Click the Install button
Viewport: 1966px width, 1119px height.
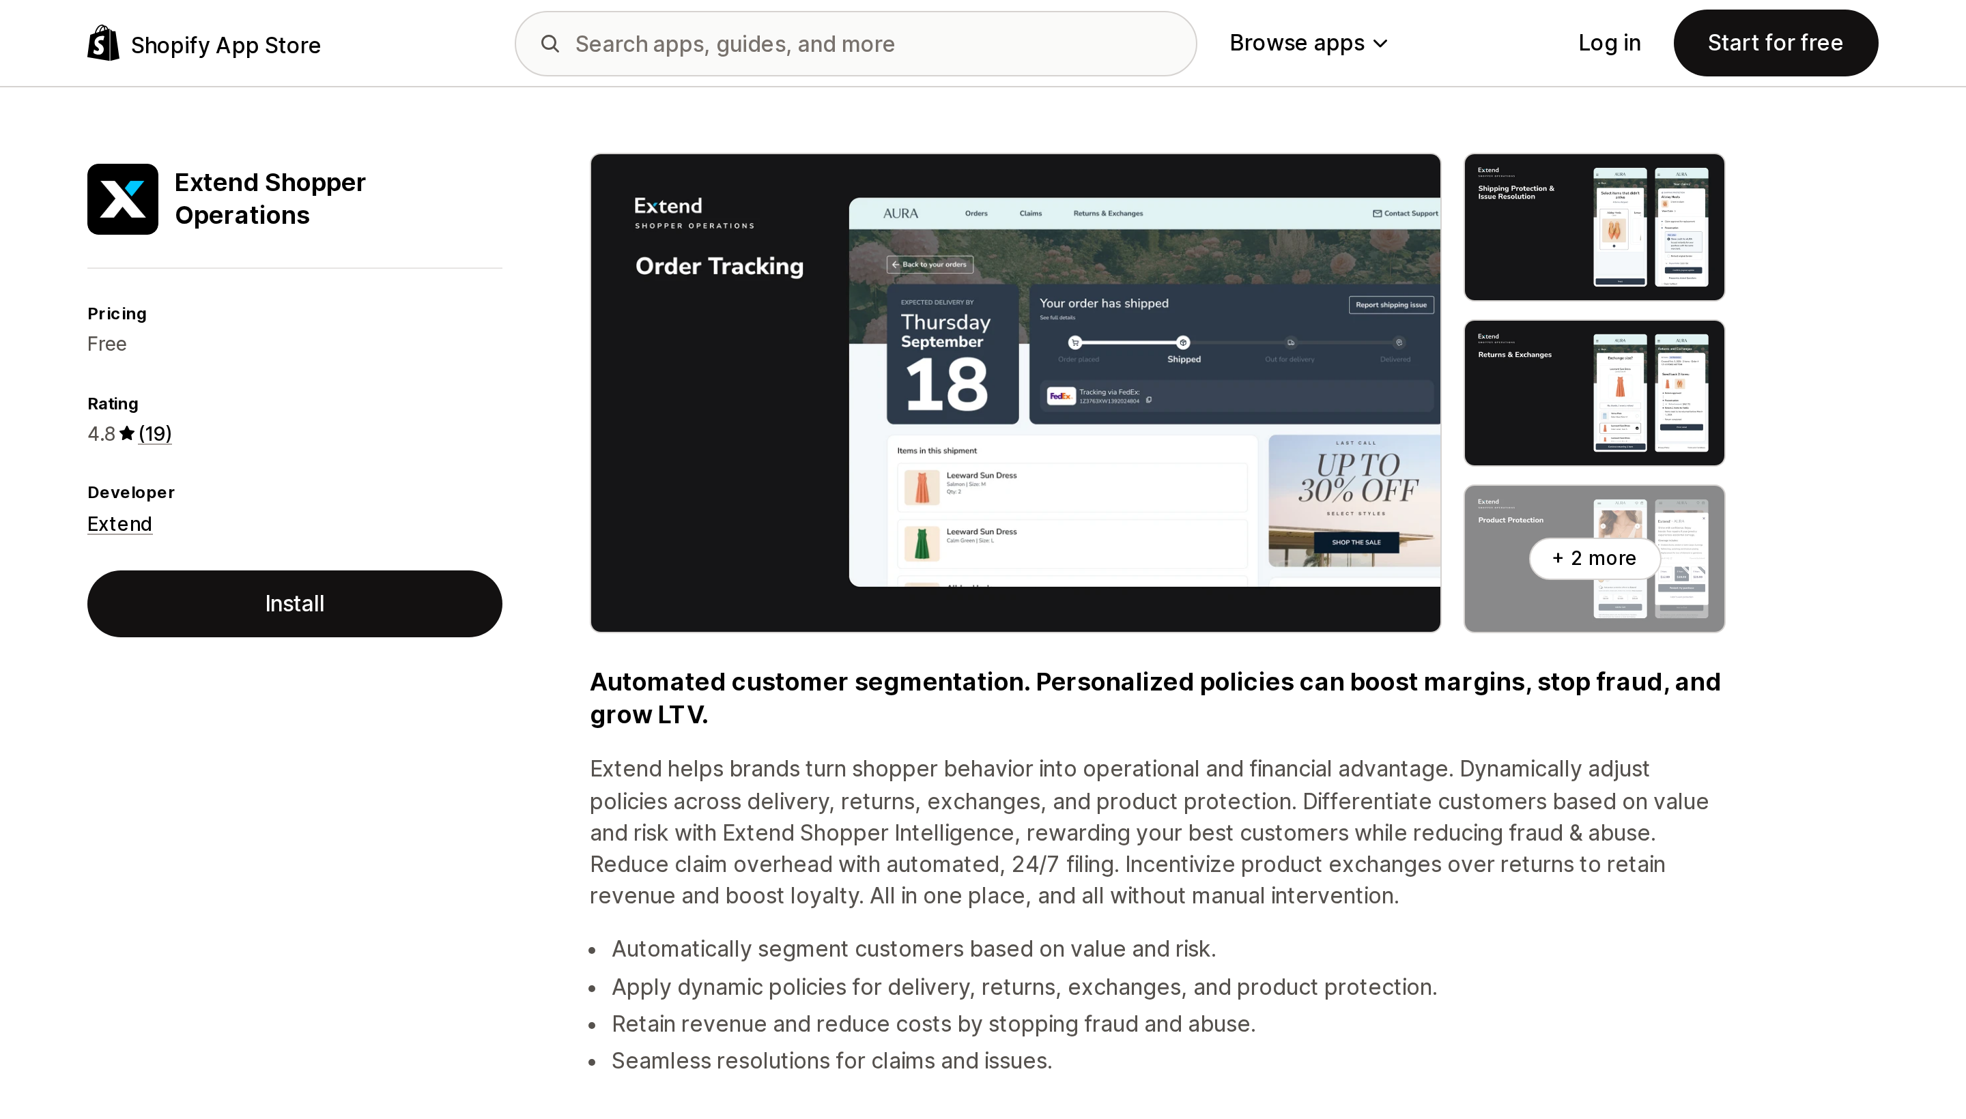294,603
